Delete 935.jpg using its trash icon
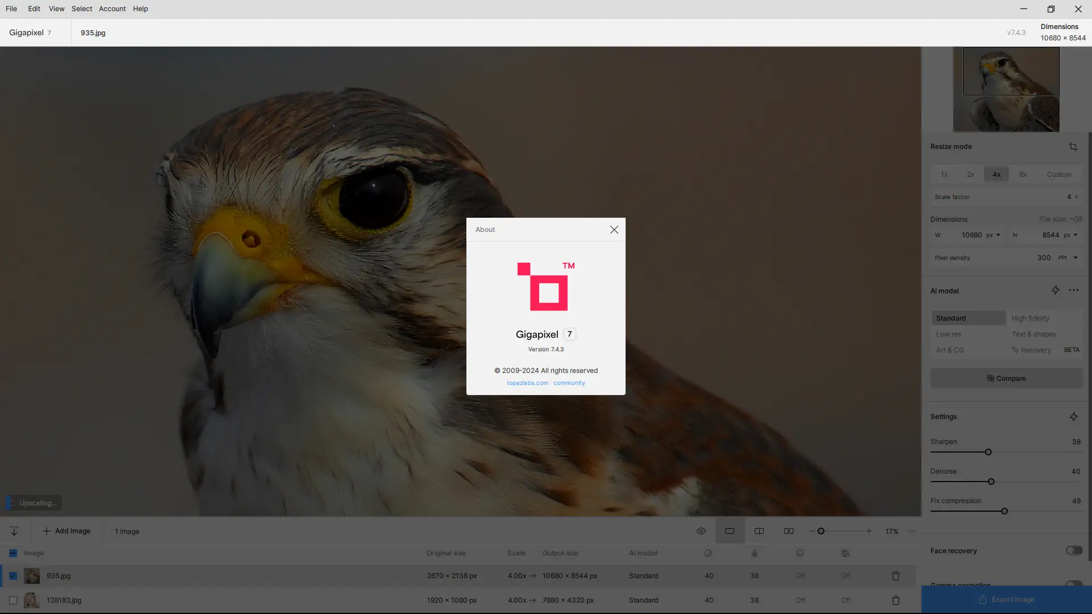Screen dimensions: 1092x614 click(895, 576)
